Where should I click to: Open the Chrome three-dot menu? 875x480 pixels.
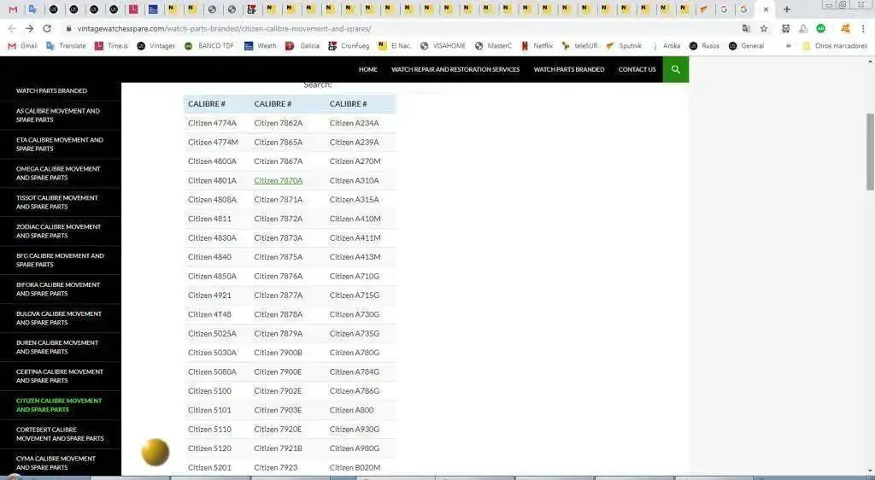pyautogui.click(x=863, y=28)
